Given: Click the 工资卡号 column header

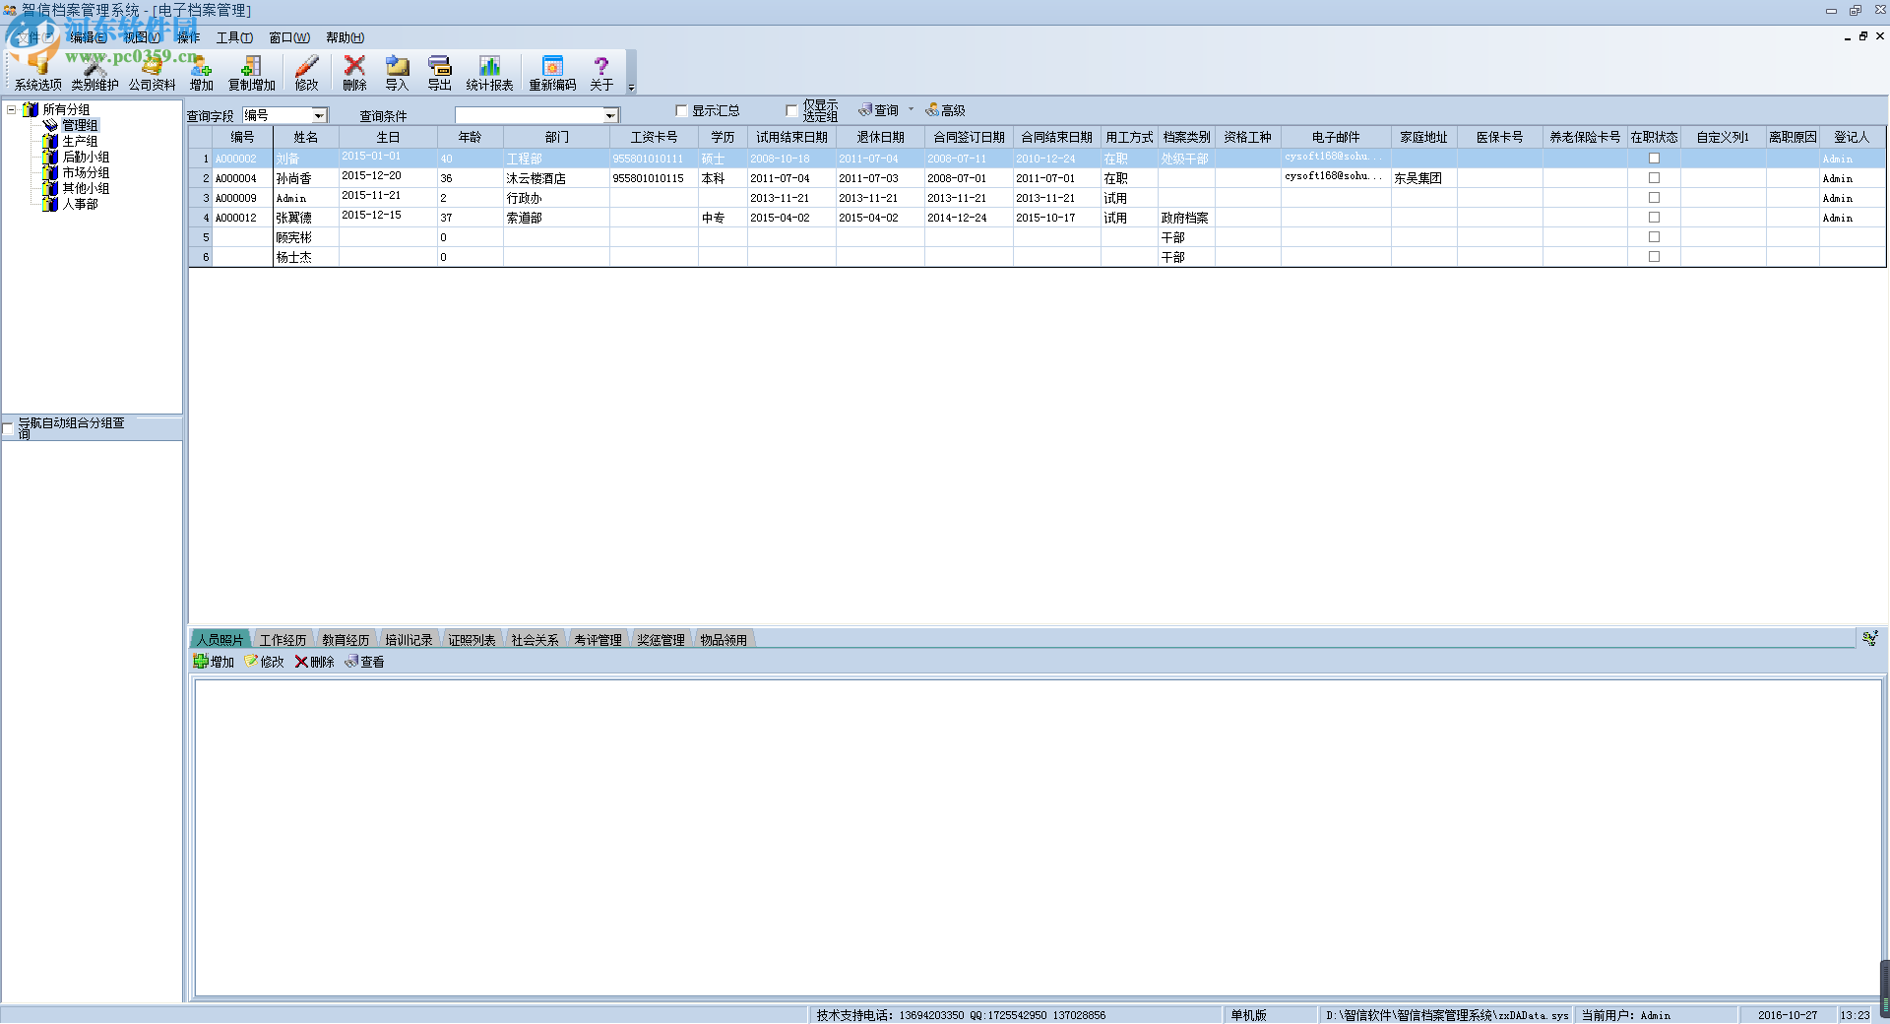Looking at the screenshot, I should point(654,137).
